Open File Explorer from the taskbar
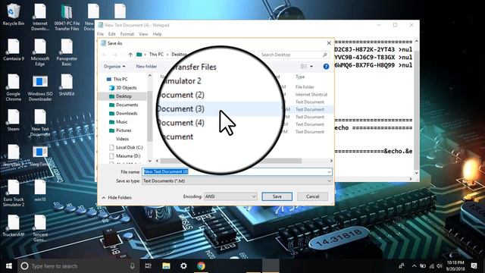The height and width of the screenshot is (273, 485). pyautogui.click(x=166, y=266)
